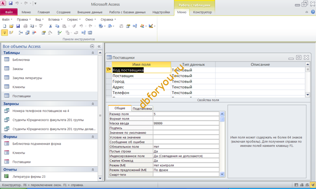Screen dimensions: 316x189
Task: Collapse the Таблицы group
Action: [93, 53]
